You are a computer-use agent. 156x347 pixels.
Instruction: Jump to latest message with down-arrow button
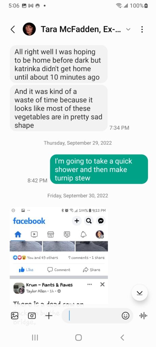(x=139, y=293)
